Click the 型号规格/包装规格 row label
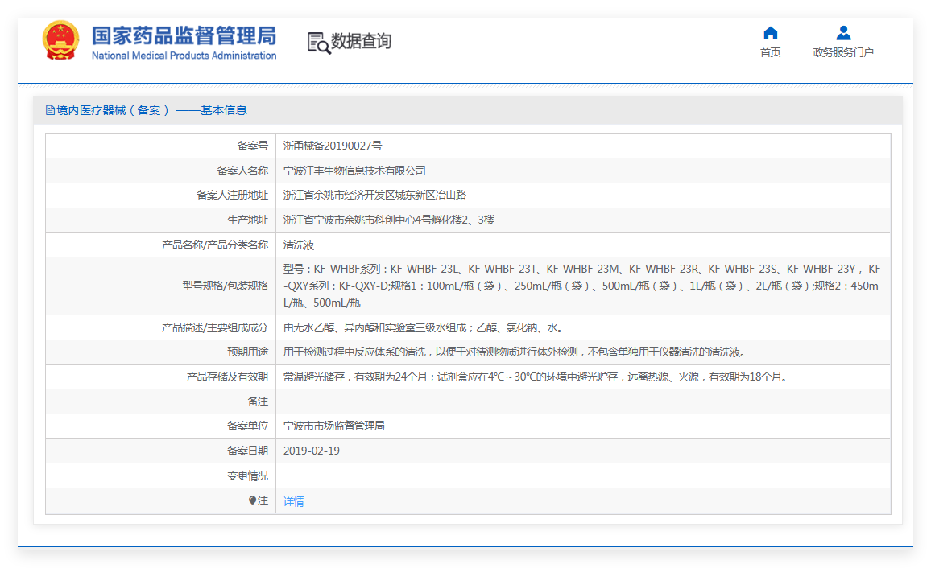The height and width of the screenshot is (568, 931). click(x=225, y=286)
